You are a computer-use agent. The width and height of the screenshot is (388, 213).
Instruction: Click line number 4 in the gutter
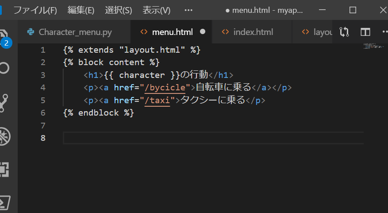point(43,88)
